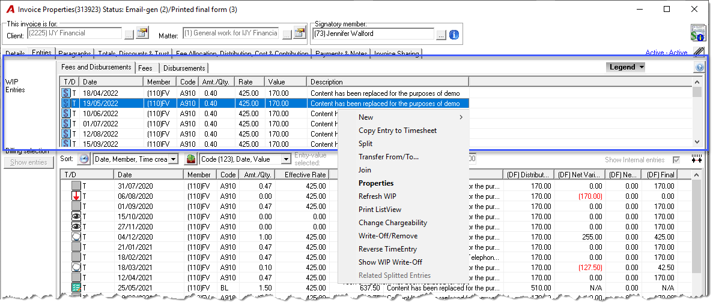Sort WIP entries by the Value column header
The height and width of the screenshot is (306, 713).
click(285, 82)
